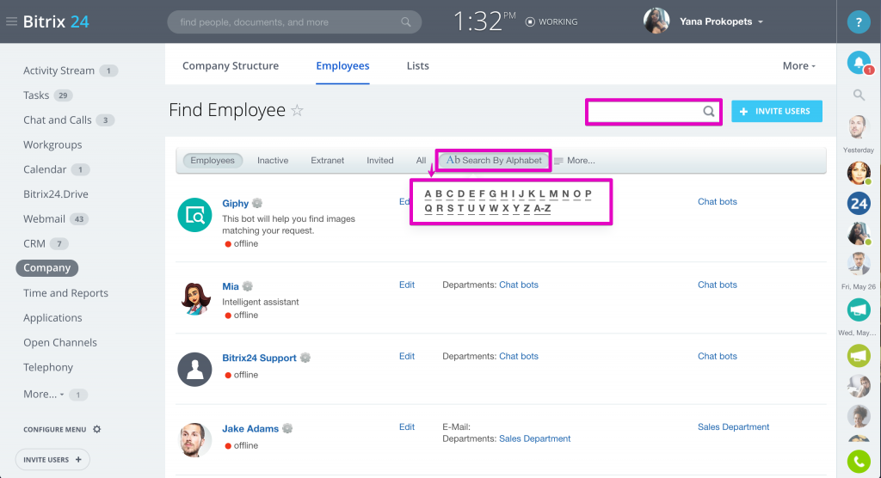Image resolution: width=881 pixels, height=478 pixels.
Task: Expand the More... filter options
Action: tap(574, 161)
